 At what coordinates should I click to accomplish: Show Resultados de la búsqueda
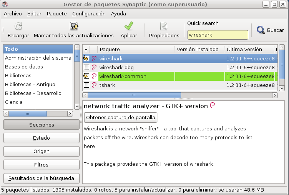click(x=42, y=178)
